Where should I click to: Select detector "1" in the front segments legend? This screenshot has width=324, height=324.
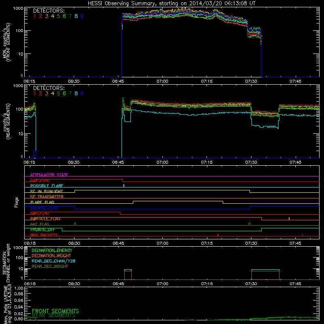pos(35,16)
